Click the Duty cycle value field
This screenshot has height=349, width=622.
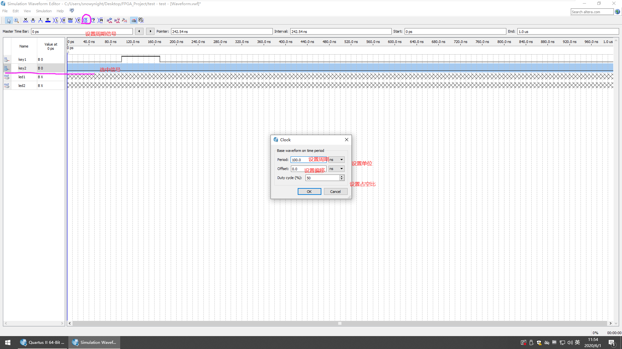pyautogui.click(x=322, y=178)
